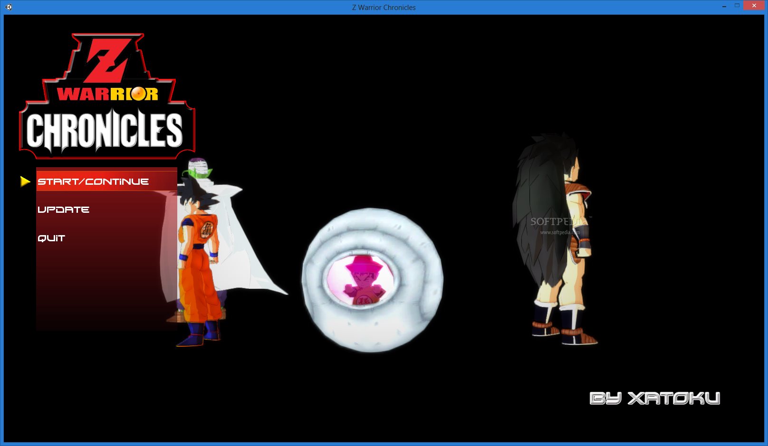Select Quit from the game menu
Screen dimensions: 768x446
(51, 238)
